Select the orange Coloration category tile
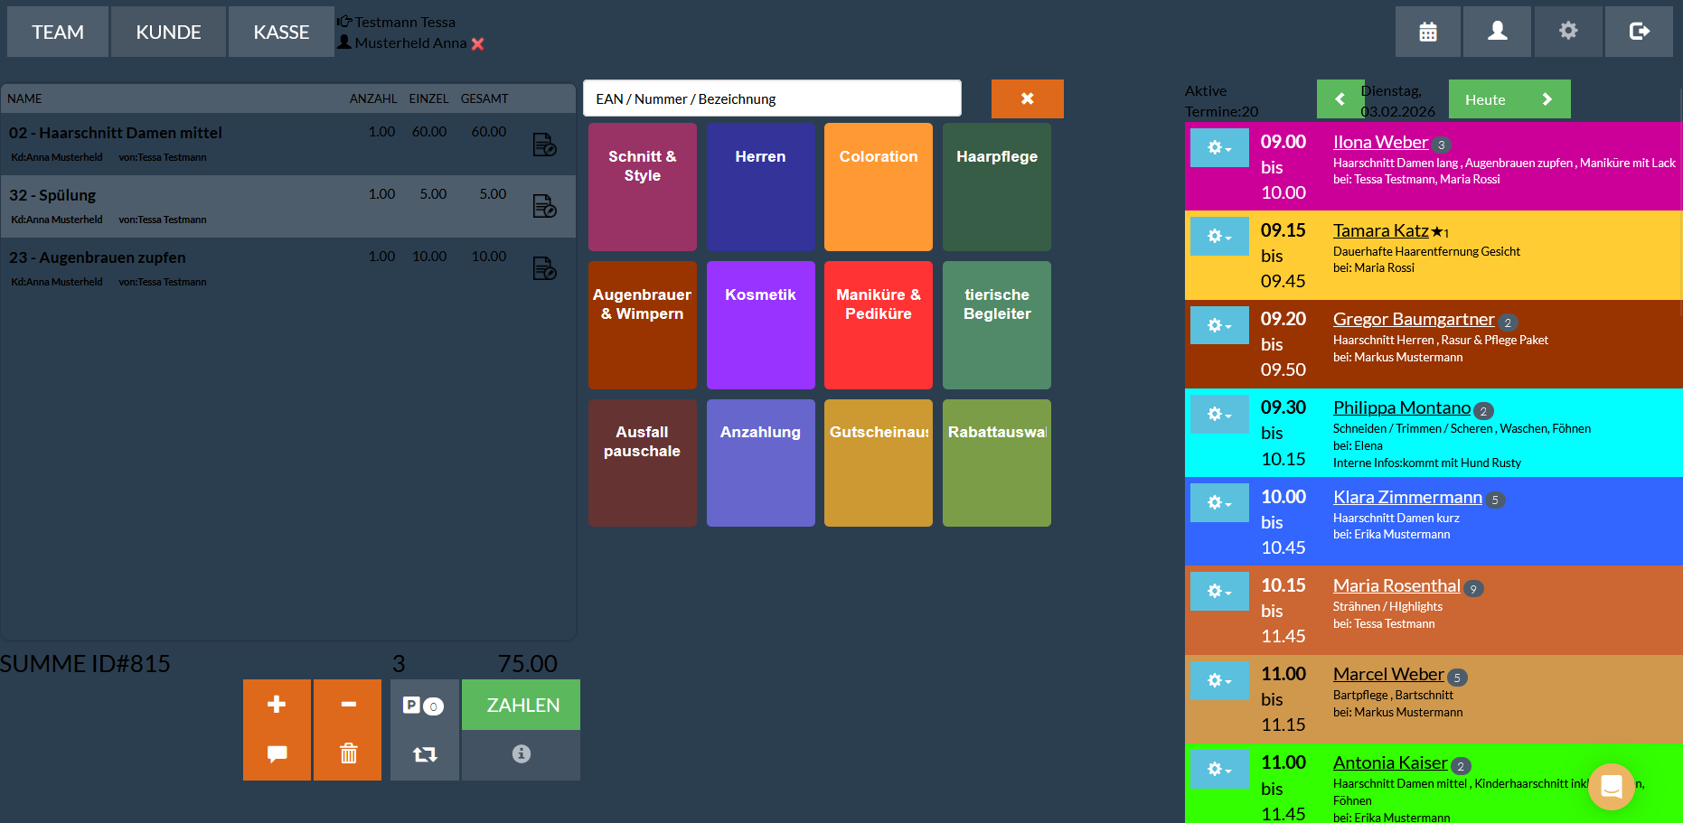Image resolution: width=1683 pixels, height=823 pixels. [878, 187]
